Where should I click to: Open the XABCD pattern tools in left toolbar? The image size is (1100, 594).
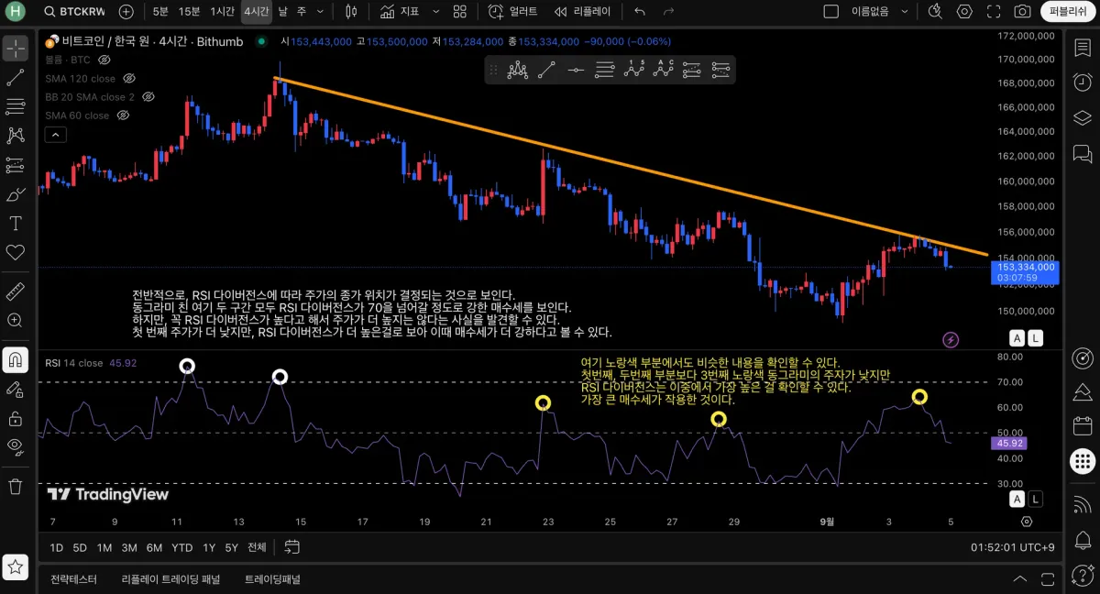[16, 136]
